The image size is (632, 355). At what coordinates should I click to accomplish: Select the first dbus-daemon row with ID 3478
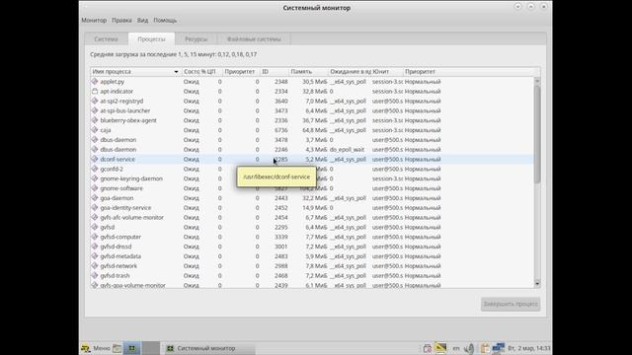pos(312,140)
